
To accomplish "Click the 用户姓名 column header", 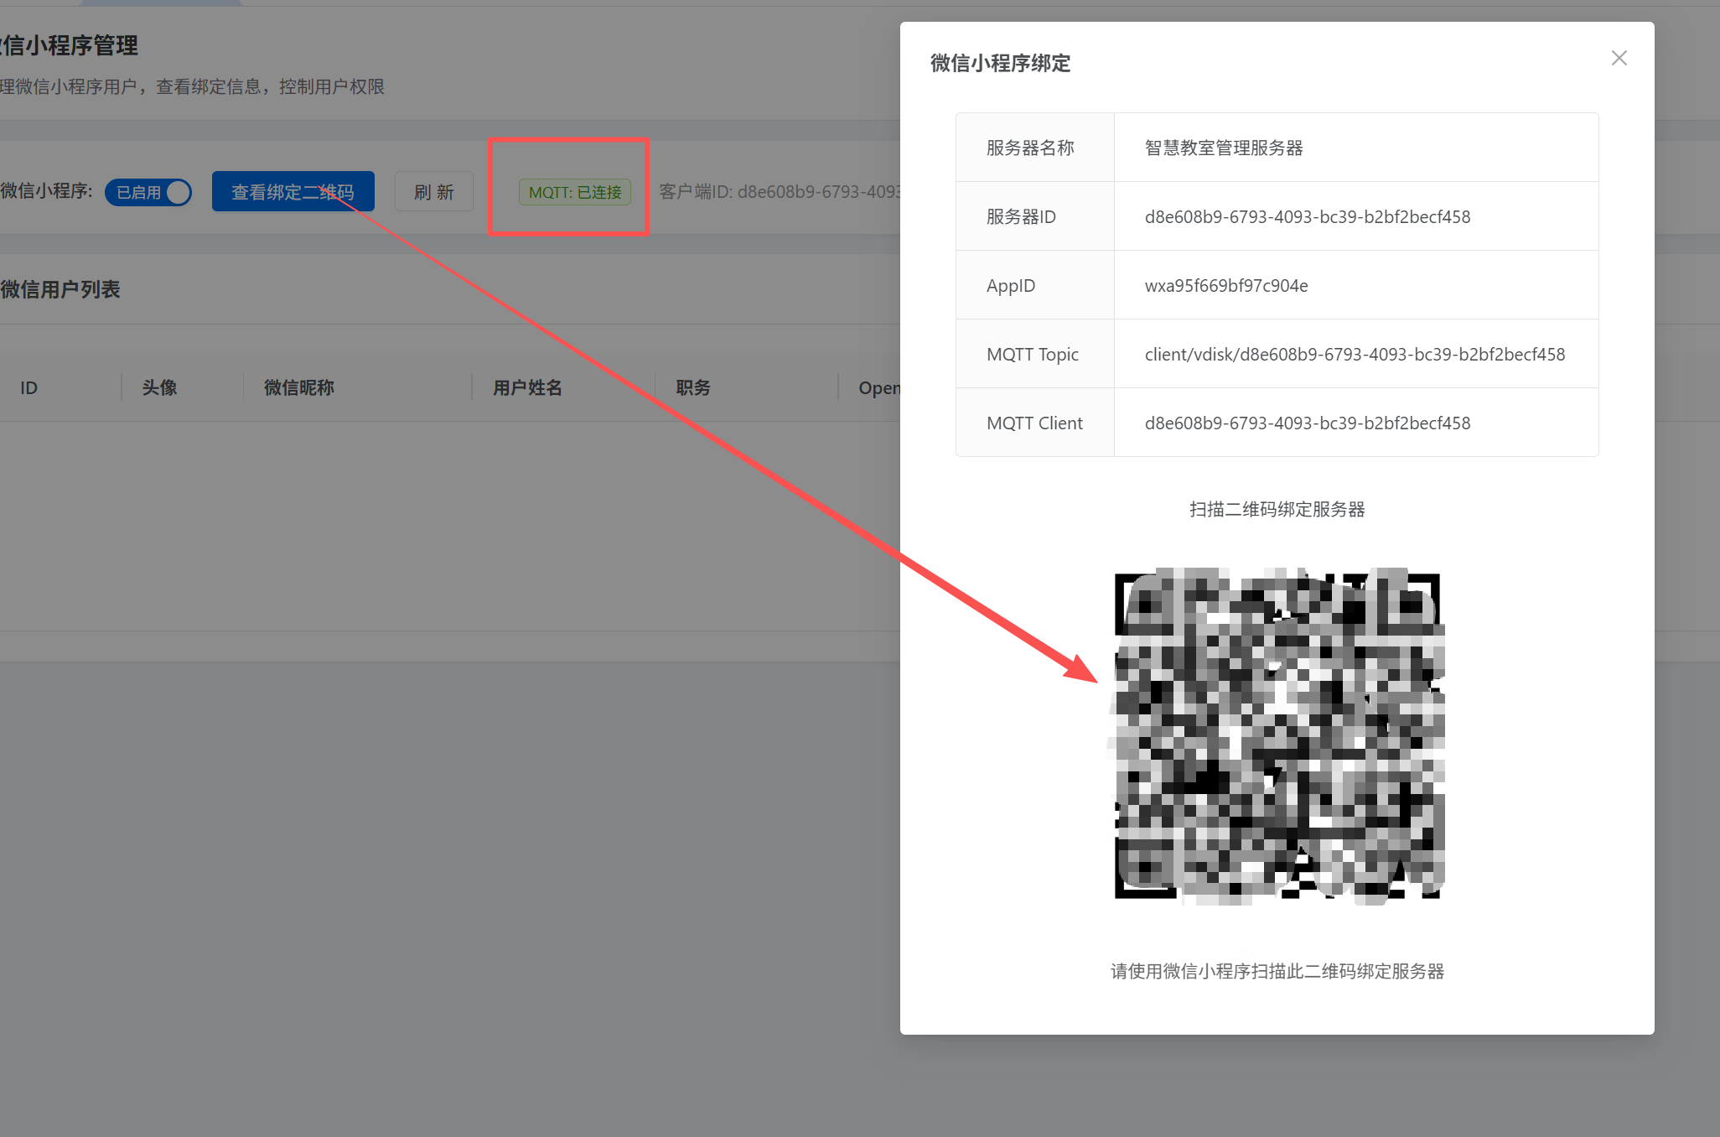I will [x=527, y=387].
